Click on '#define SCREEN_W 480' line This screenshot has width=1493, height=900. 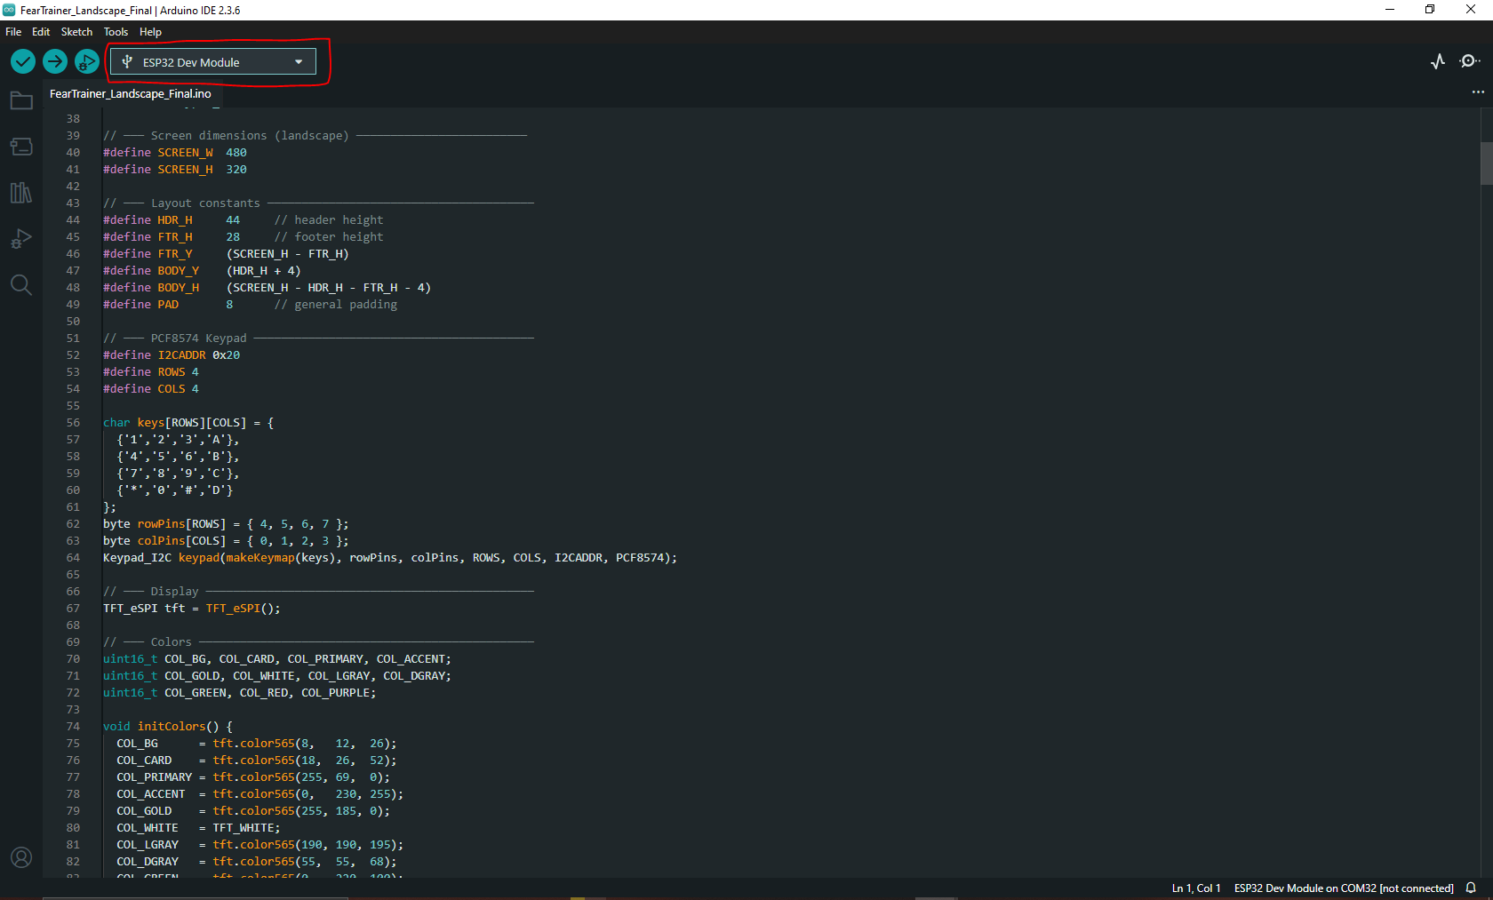(175, 153)
